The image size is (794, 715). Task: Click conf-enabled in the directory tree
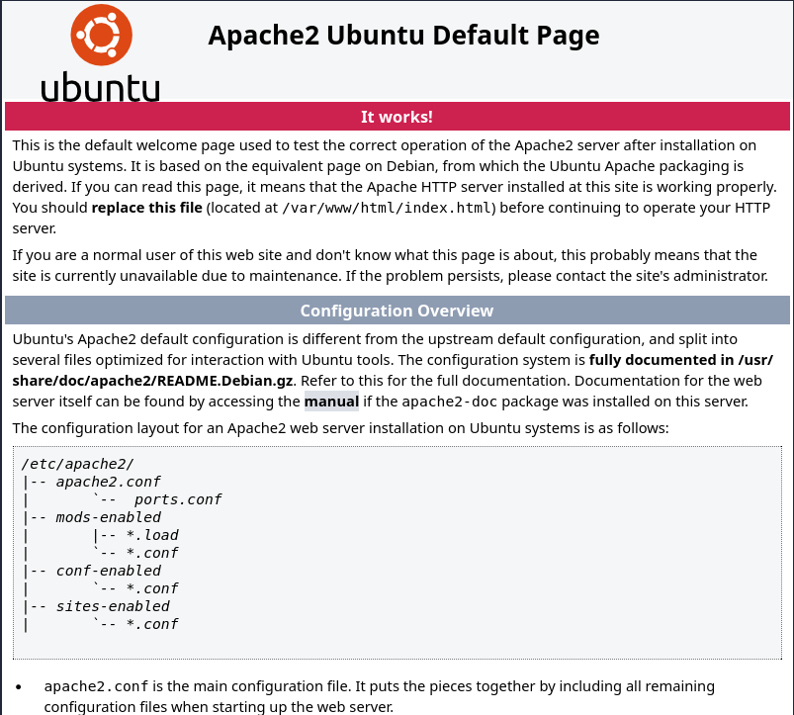point(108,571)
